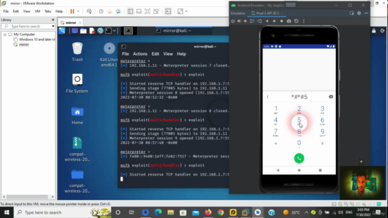Open the Tabs menu in VMware
The height and width of the screenshot is (218, 388).
47,12
